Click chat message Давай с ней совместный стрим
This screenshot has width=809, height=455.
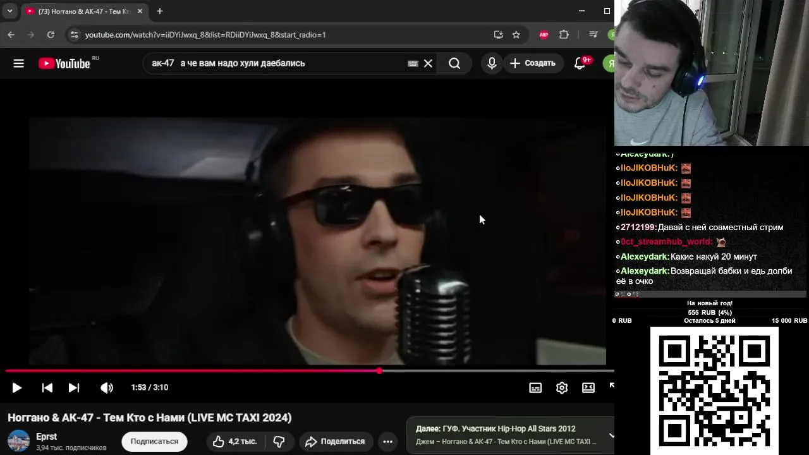[x=721, y=227]
